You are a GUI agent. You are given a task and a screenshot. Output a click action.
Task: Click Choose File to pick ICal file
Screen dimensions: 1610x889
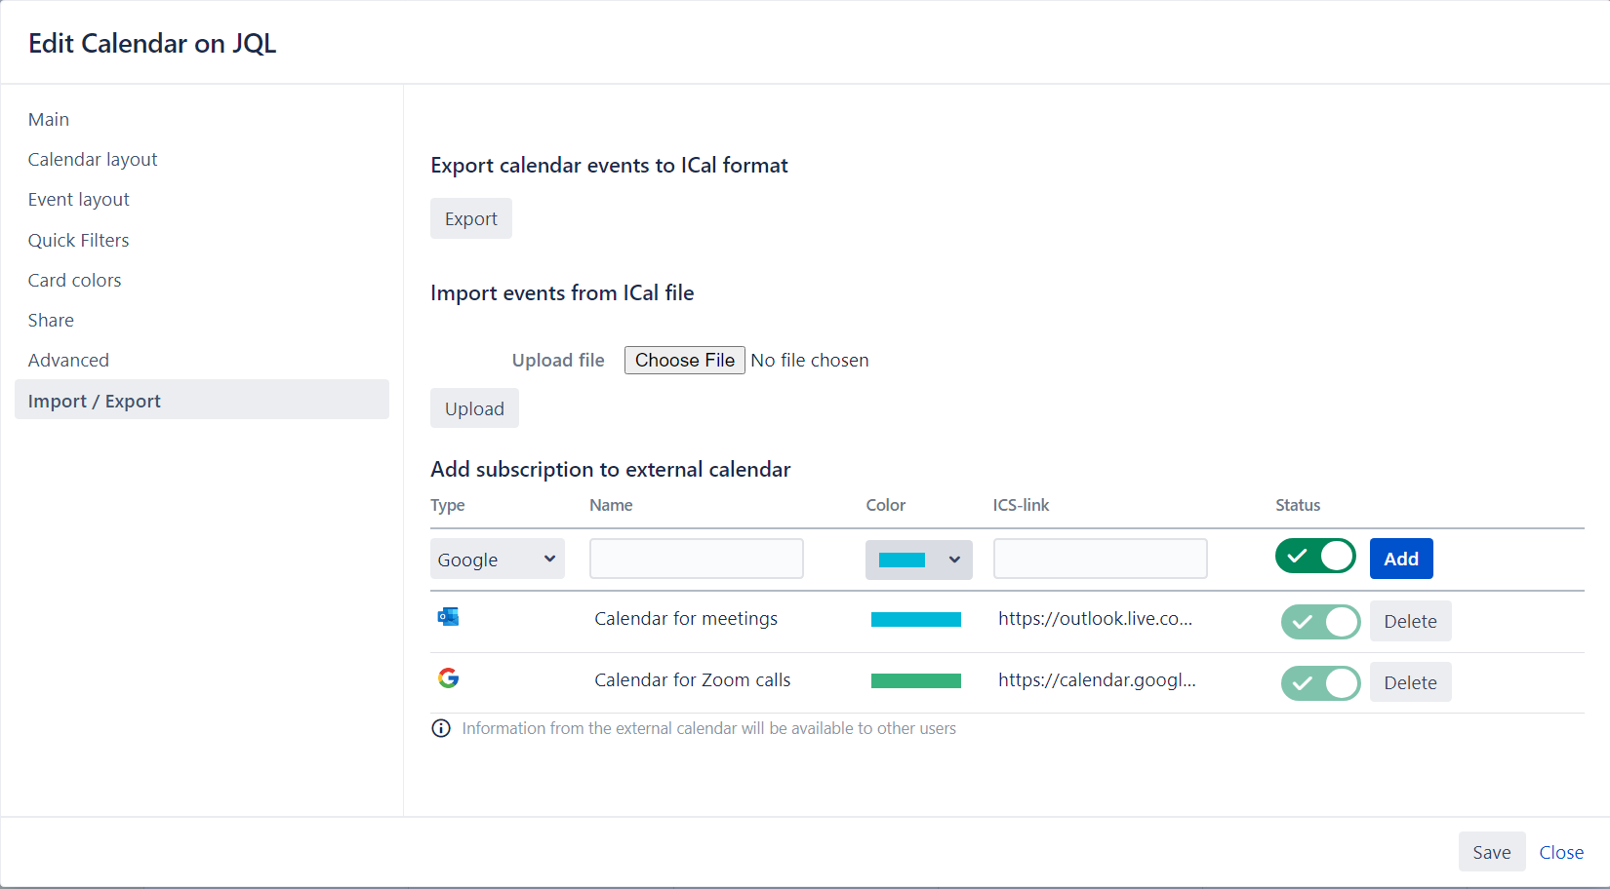click(x=684, y=361)
